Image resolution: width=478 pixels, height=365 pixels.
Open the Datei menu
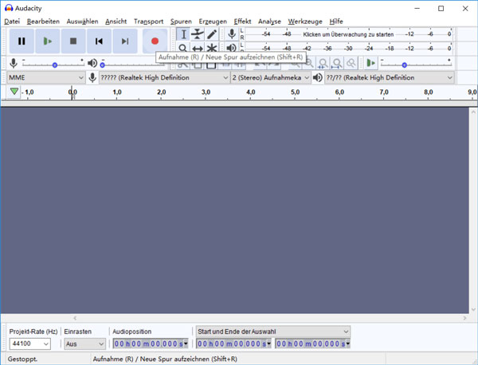coord(12,22)
